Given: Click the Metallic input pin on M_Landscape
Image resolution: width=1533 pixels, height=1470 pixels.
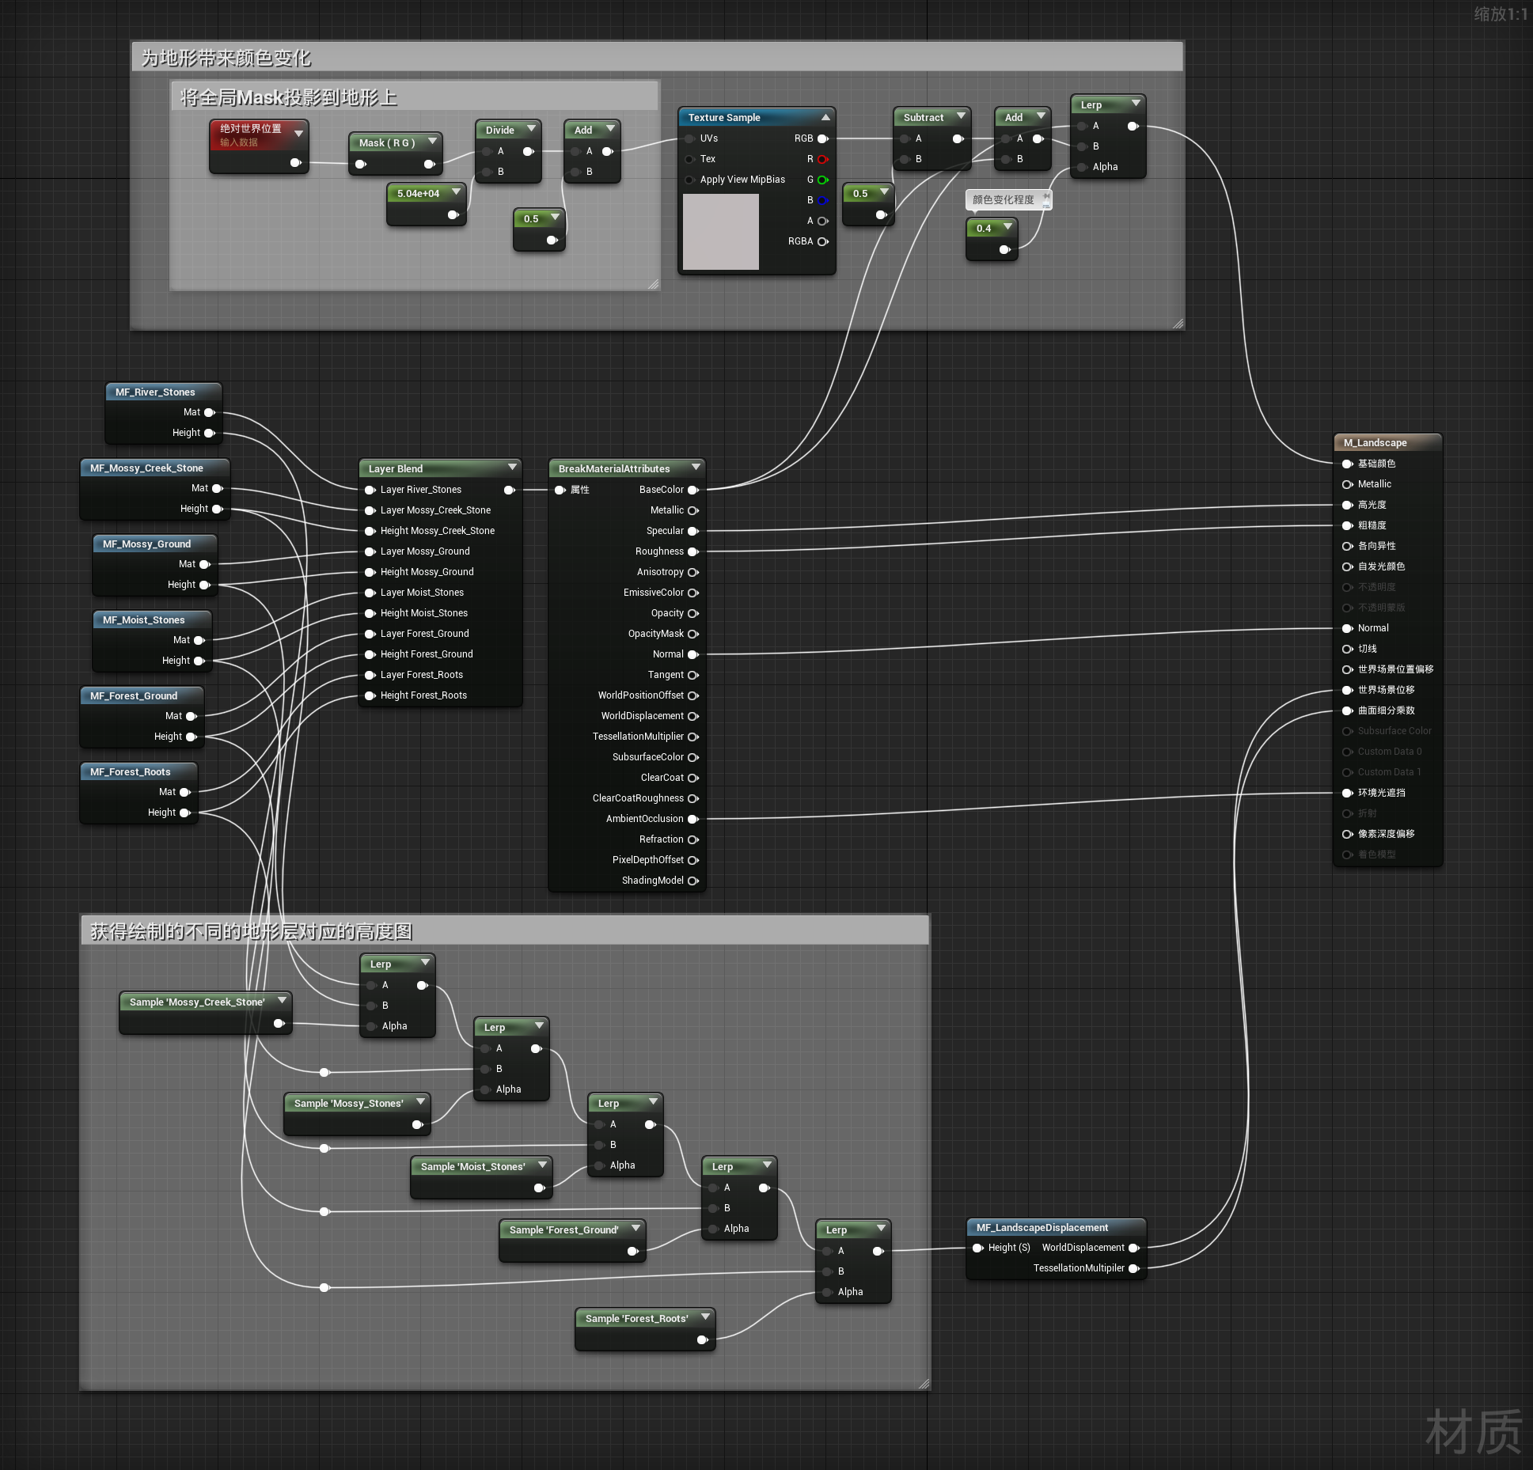Looking at the screenshot, I should pos(1347,484).
